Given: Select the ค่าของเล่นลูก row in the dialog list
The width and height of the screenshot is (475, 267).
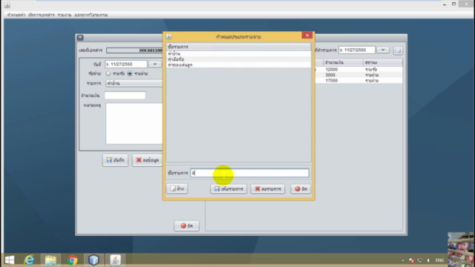Looking at the screenshot, I should click(x=238, y=65).
